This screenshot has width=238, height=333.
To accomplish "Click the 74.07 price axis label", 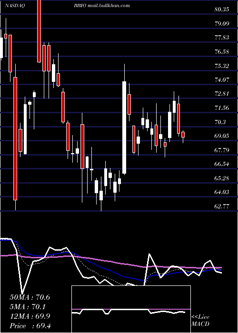I will 222,80.
